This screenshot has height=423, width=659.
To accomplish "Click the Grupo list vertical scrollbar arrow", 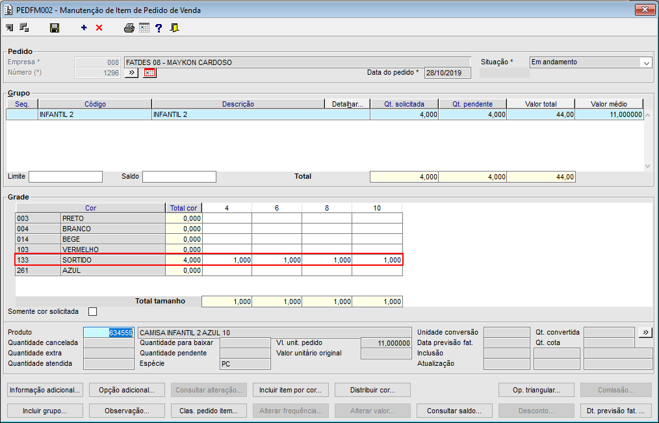I will tap(647, 166).
